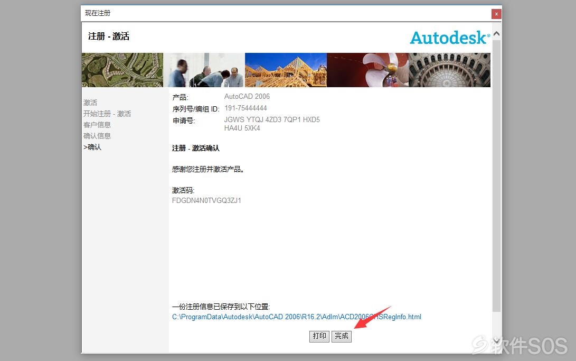Click the product name AutoCAD 2006

(x=247, y=96)
